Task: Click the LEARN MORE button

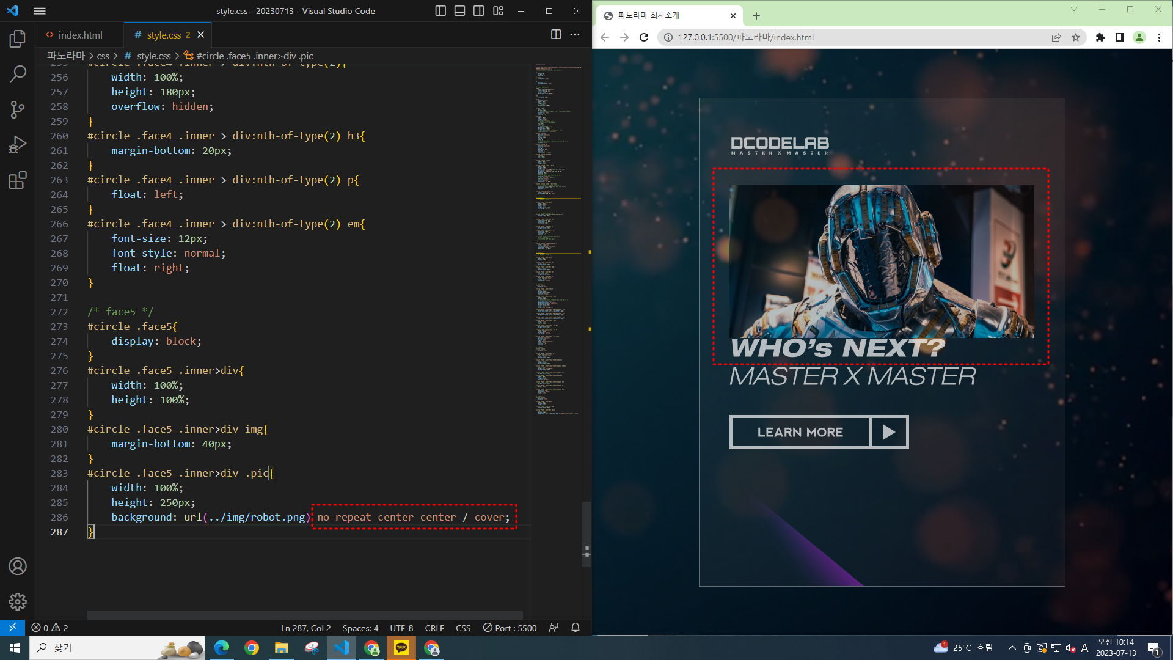Action: click(x=800, y=432)
